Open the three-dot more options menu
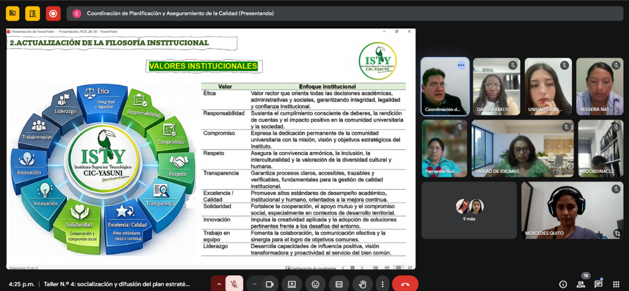Screen dimensions: 629x291 tap(382, 284)
